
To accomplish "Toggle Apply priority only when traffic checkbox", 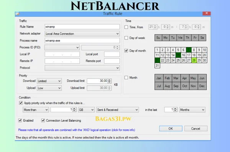I will (21, 103).
